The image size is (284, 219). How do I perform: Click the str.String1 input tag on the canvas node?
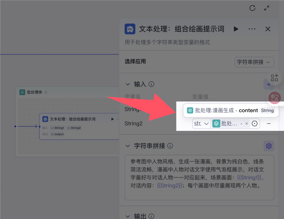pyautogui.click(x=57, y=128)
